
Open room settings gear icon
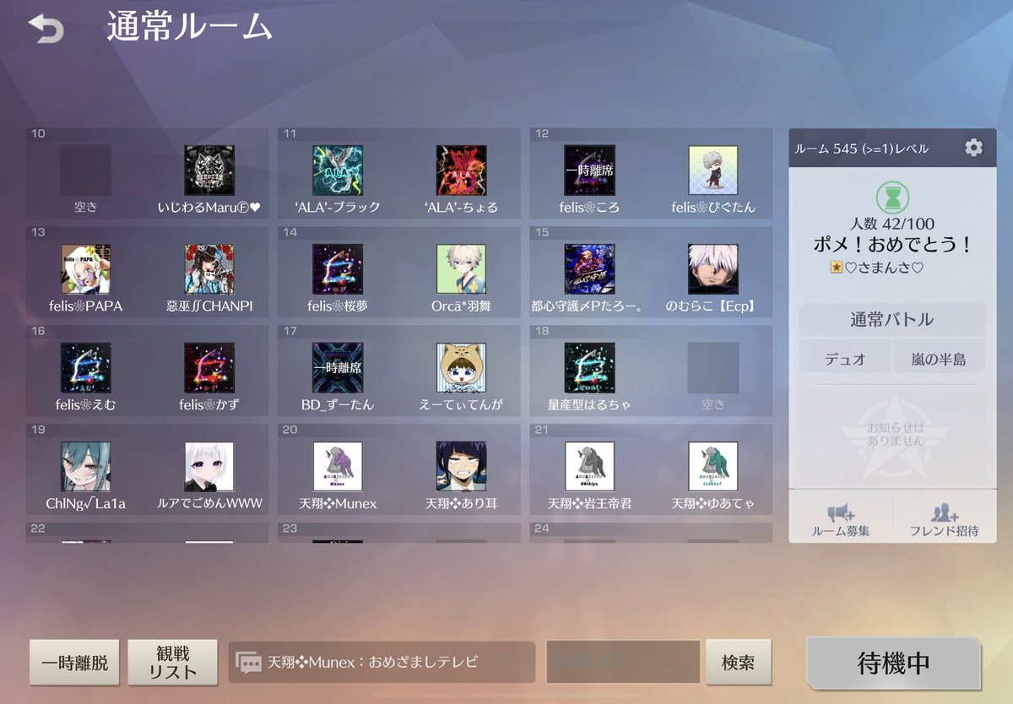coord(973,148)
